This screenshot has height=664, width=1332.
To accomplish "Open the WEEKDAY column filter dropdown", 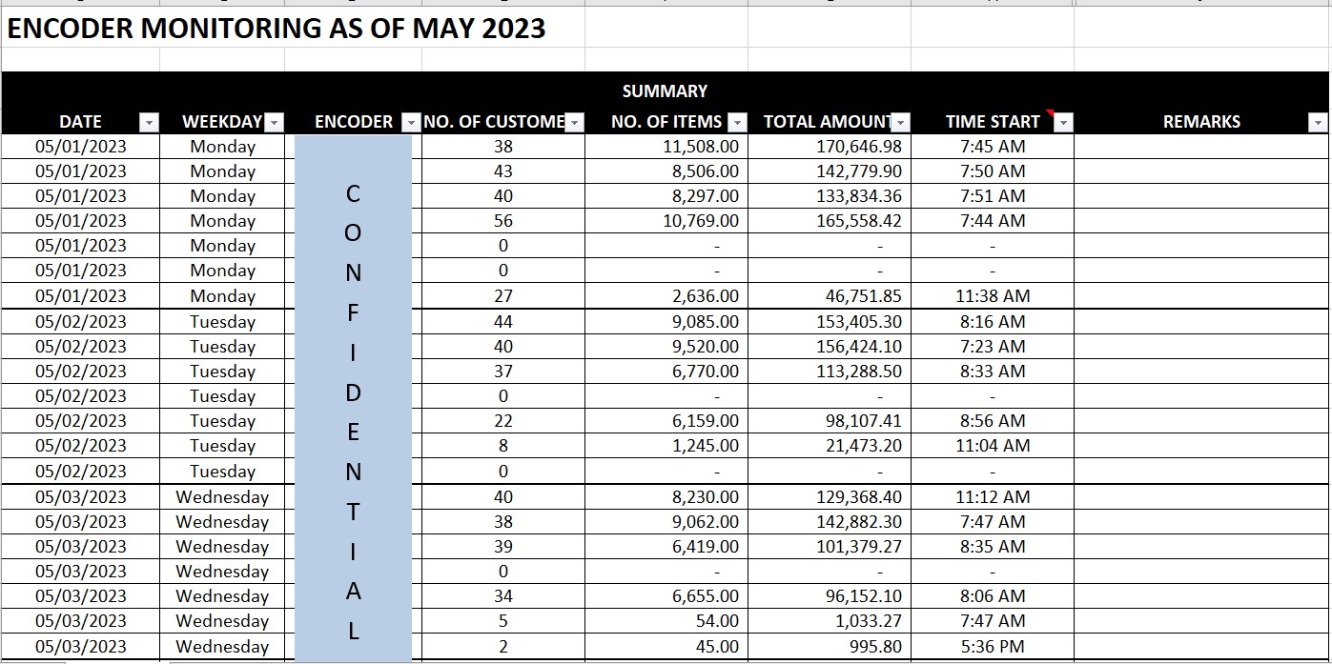I will coord(275,122).
